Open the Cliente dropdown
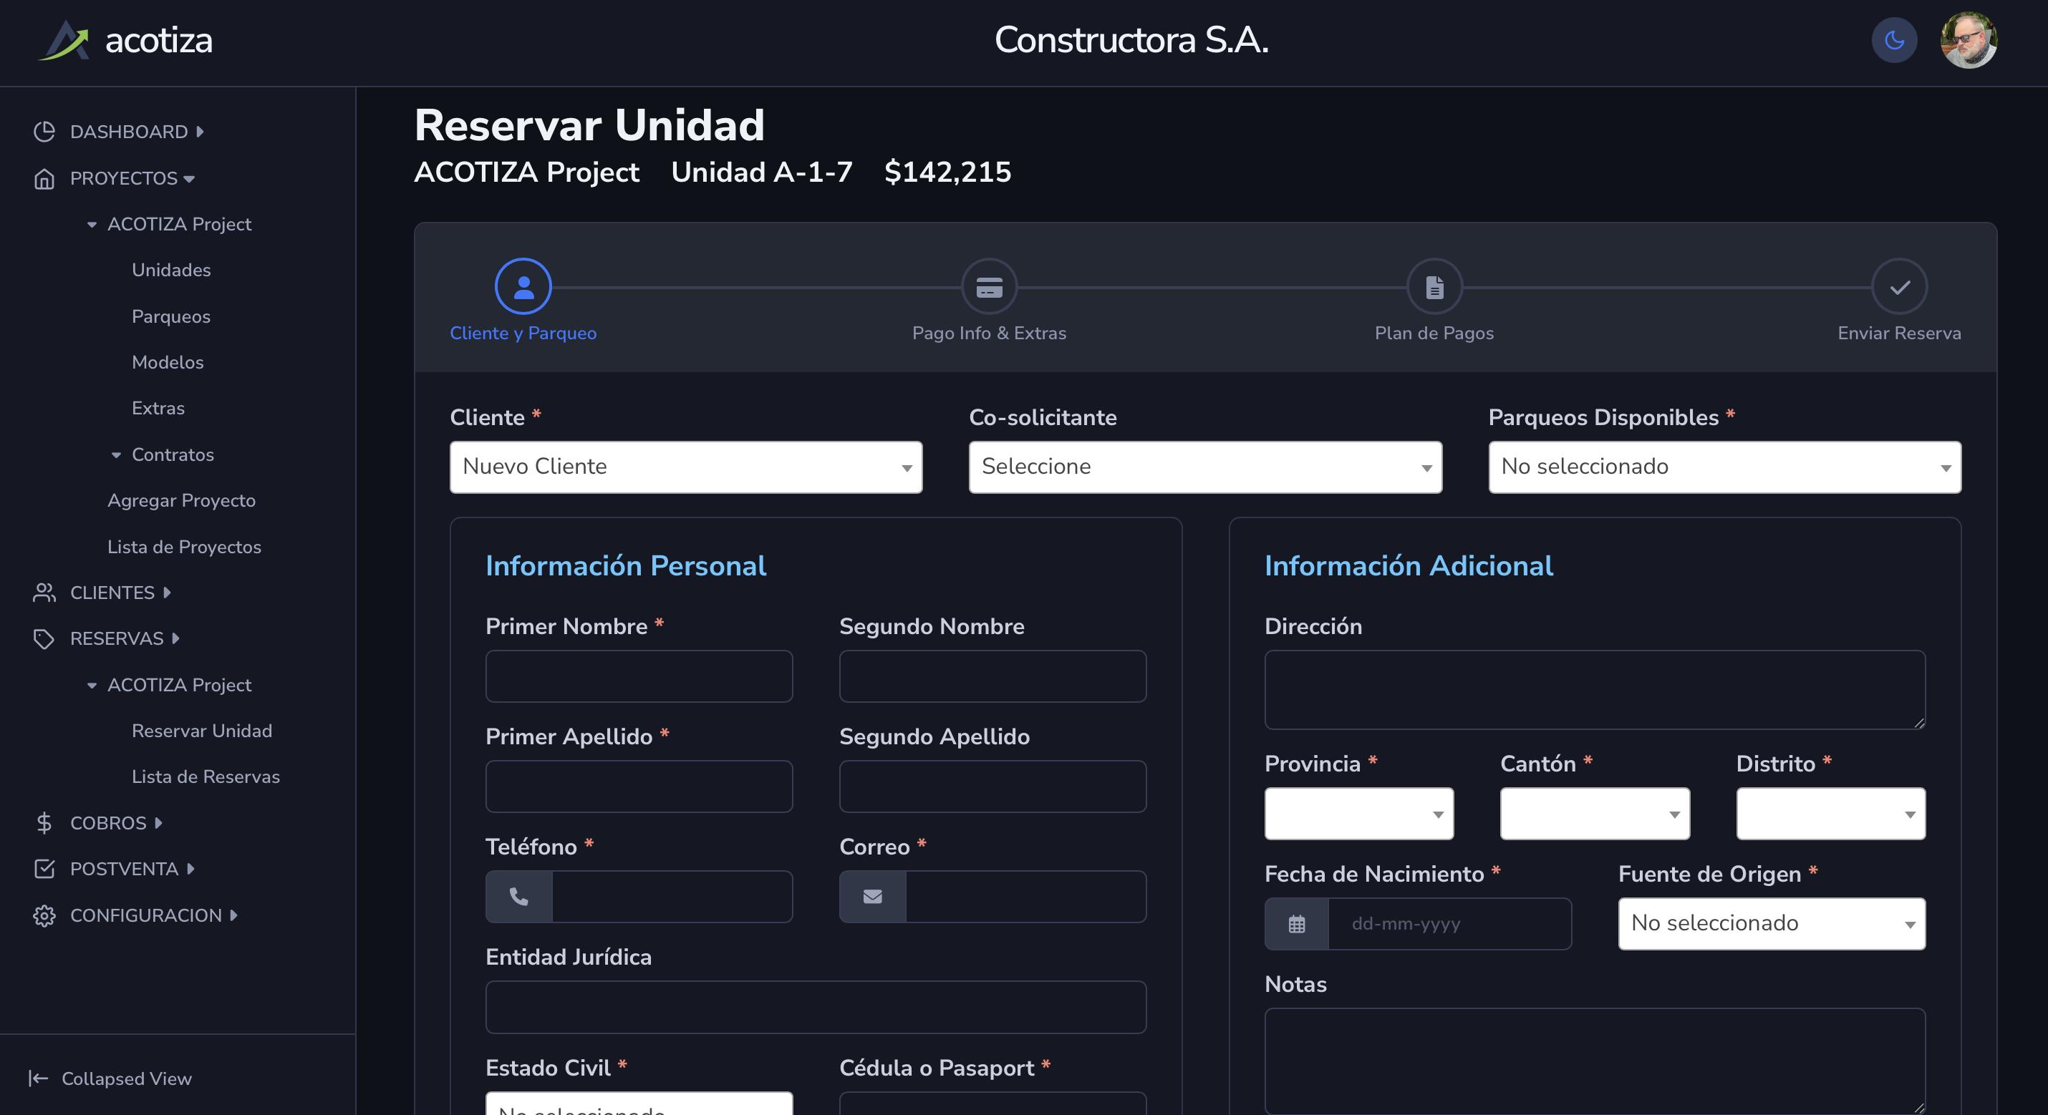 coord(685,467)
